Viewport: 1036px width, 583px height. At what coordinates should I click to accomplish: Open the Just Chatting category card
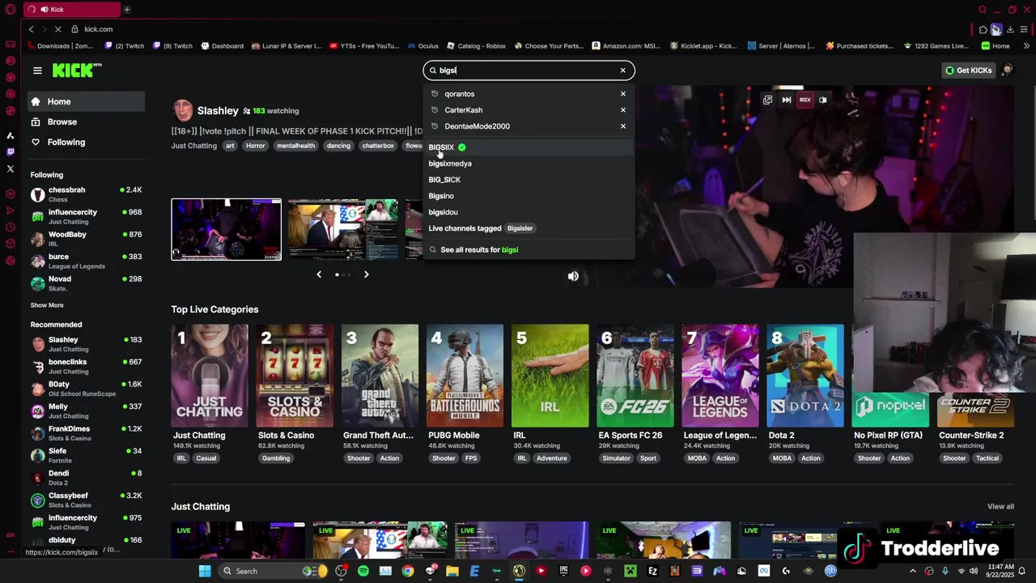coord(210,376)
